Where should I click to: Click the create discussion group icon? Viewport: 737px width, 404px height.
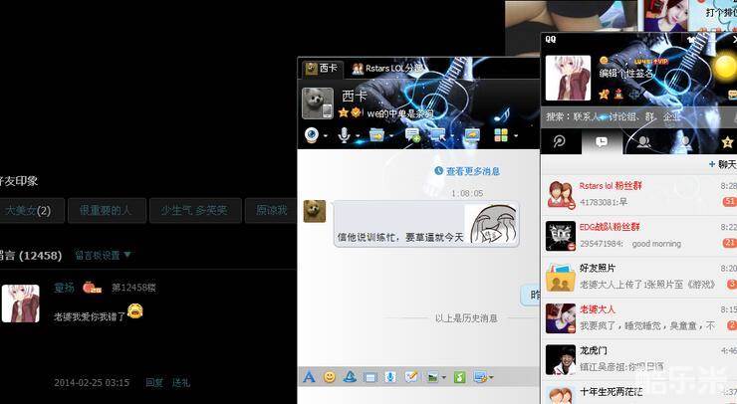[x=411, y=135]
